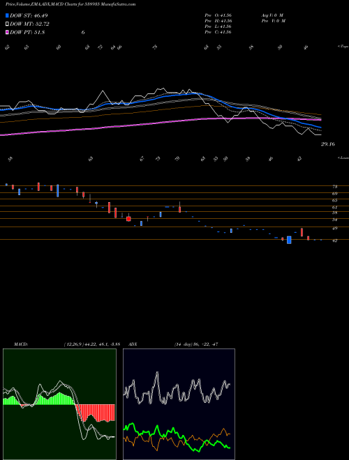This screenshot has width=349, height=460.
Task: Click the white DOW MT legend swatch
Action: click(x=7, y=24)
